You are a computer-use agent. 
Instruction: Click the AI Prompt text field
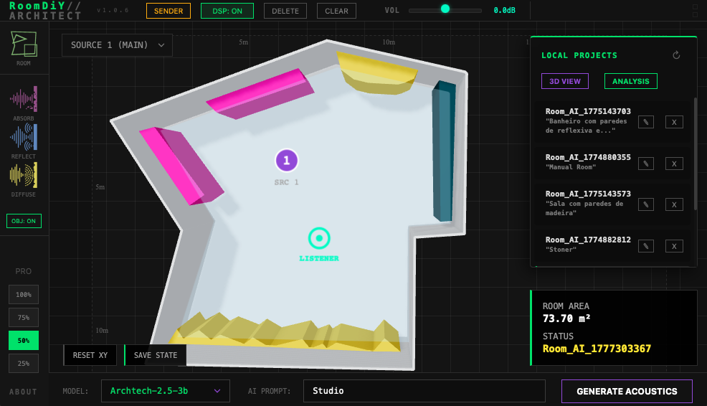(x=424, y=391)
